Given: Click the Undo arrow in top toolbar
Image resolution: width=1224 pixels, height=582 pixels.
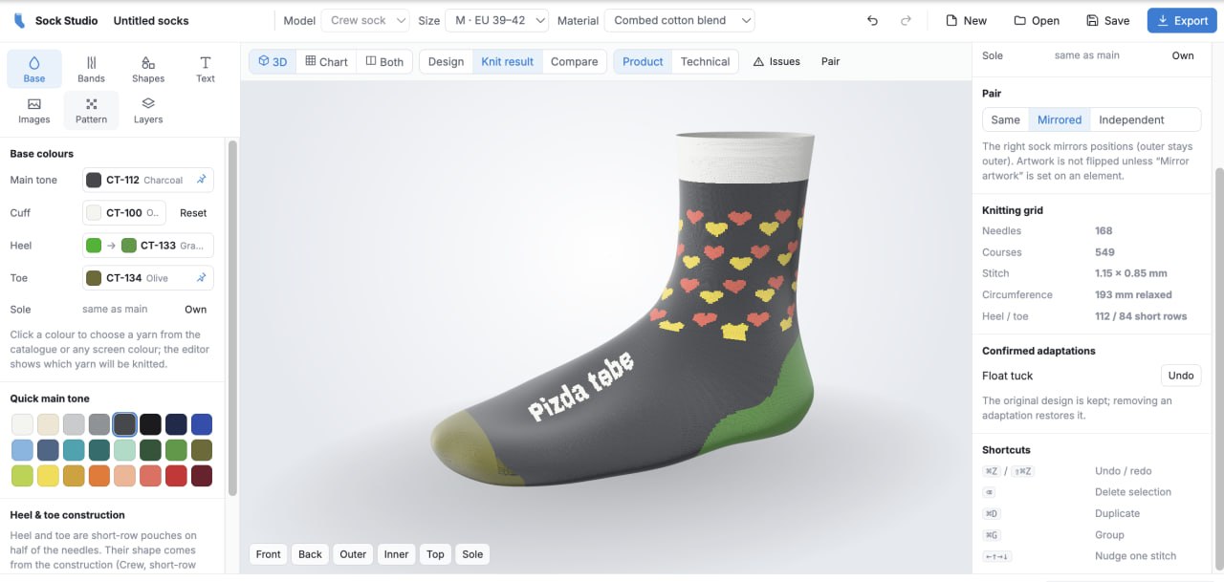Looking at the screenshot, I should click(x=872, y=20).
